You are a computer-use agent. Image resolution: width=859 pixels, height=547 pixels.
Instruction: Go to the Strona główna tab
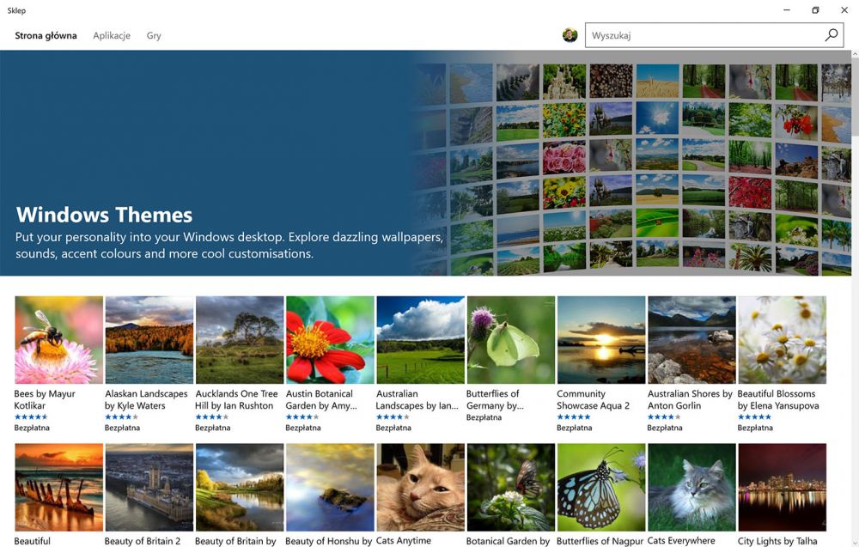click(x=46, y=35)
